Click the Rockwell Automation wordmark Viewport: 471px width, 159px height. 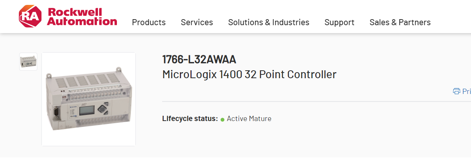coord(82,17)
